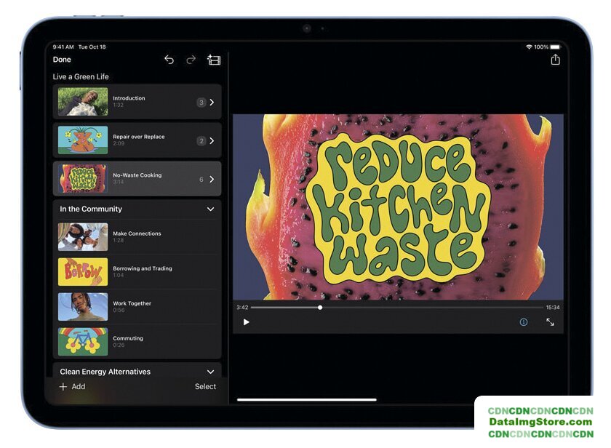The height and width of the screenshot is (448, 611).
Task: Click the redo arrow icon
Action: pos(191,60)
